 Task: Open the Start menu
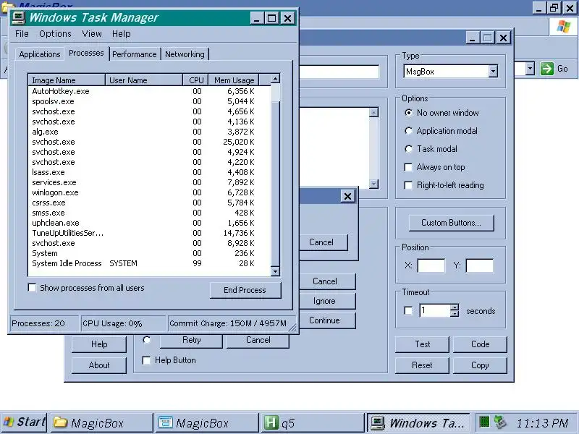24,422
